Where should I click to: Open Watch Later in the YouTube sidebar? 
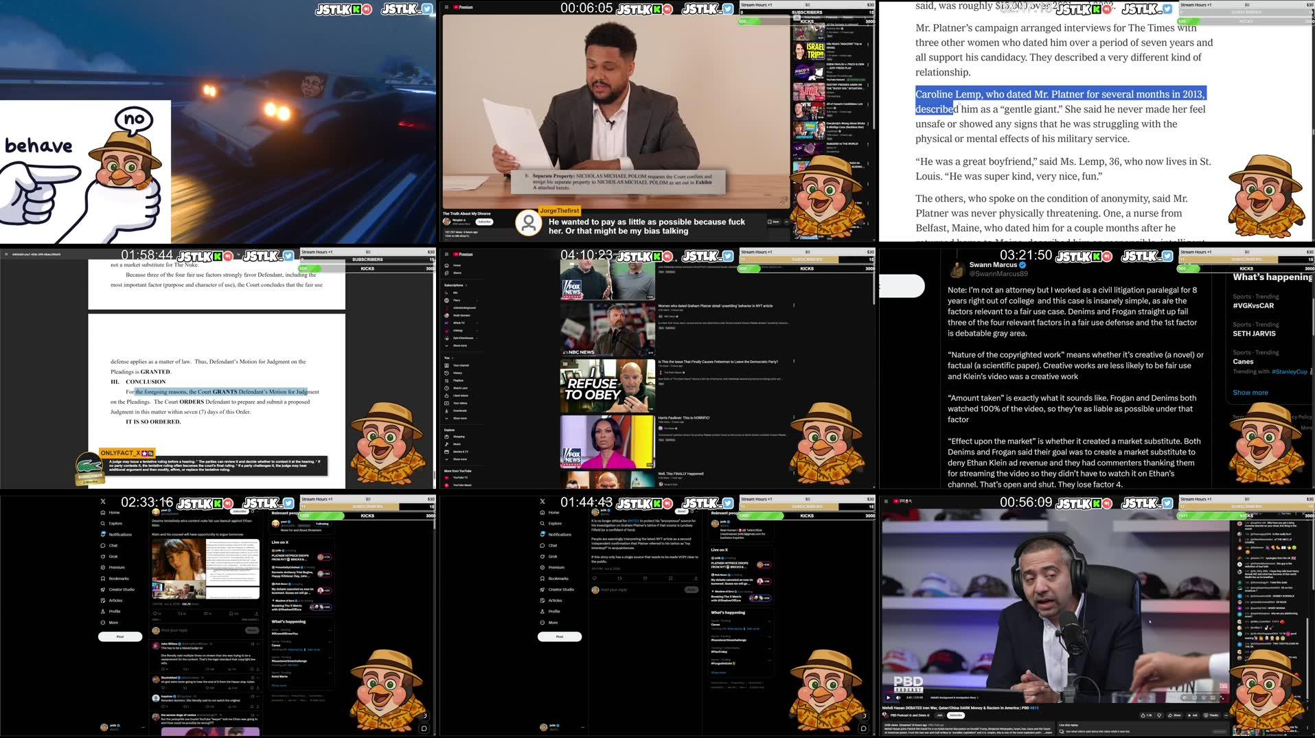point(456,388)
